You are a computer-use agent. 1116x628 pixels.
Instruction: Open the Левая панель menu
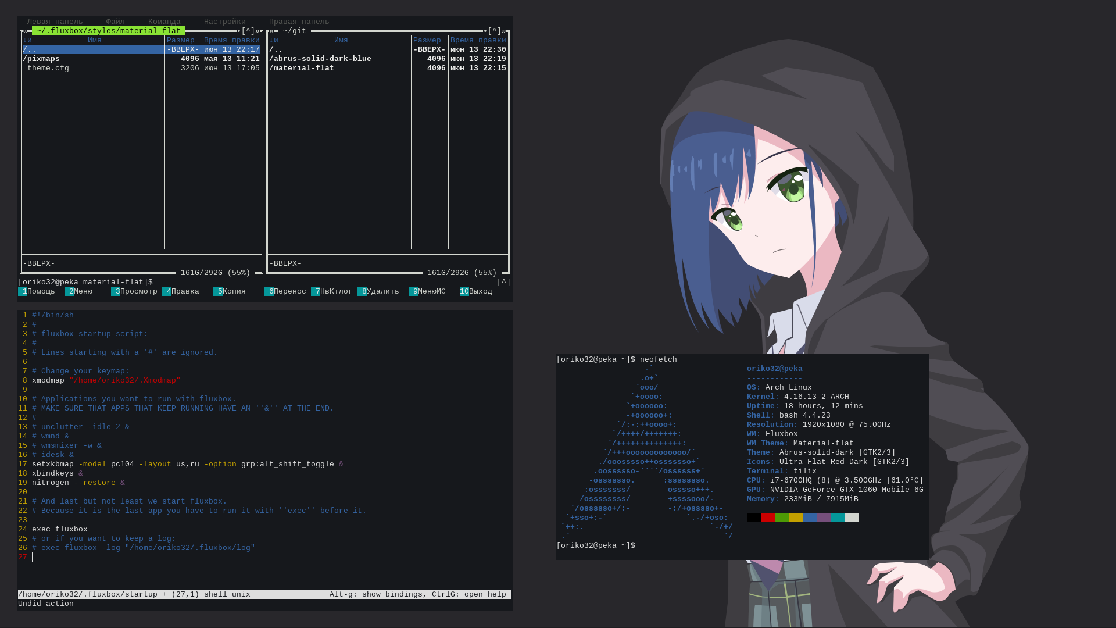tap(55, 22)
